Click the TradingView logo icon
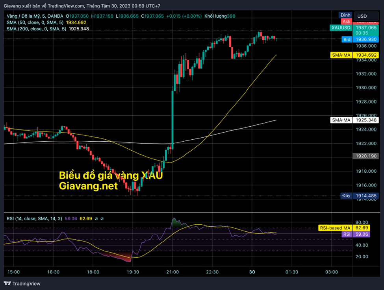Viewport: 384px width, 290px height. (7, 283)
